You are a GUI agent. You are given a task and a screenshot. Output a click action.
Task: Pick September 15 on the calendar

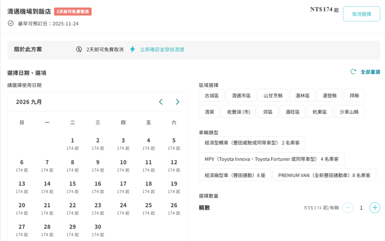point(72,187)
